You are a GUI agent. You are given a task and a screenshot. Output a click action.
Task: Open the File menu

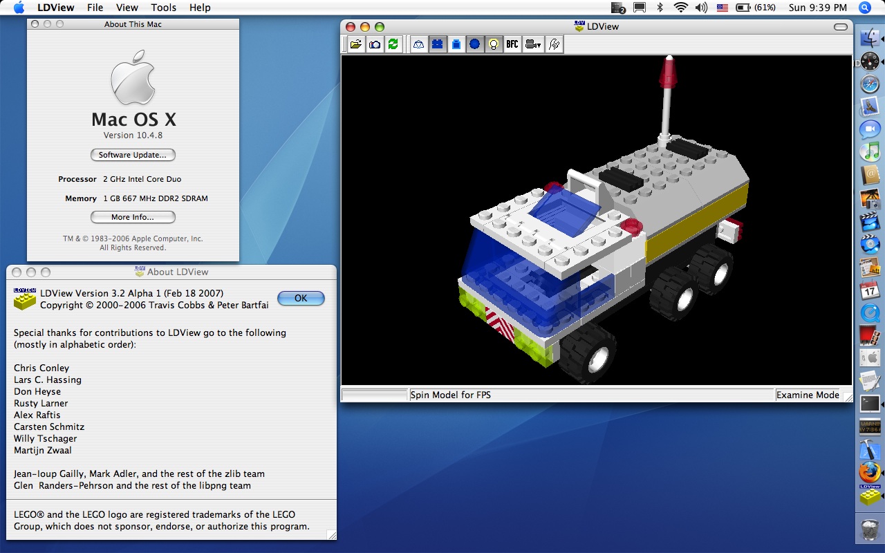tap(95, 8)
